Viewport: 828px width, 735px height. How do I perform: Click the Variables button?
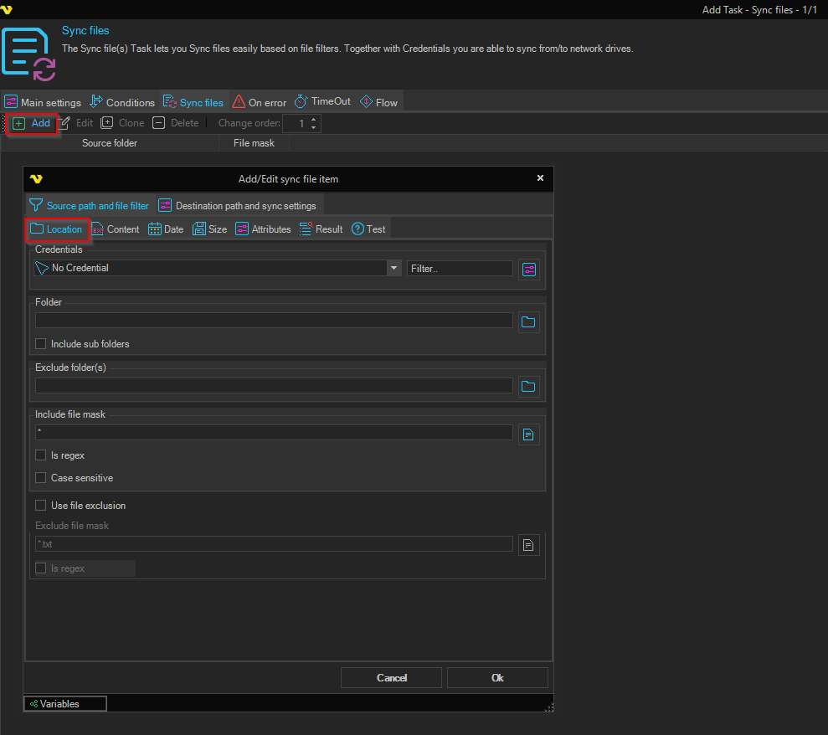[x=65, y=704]
